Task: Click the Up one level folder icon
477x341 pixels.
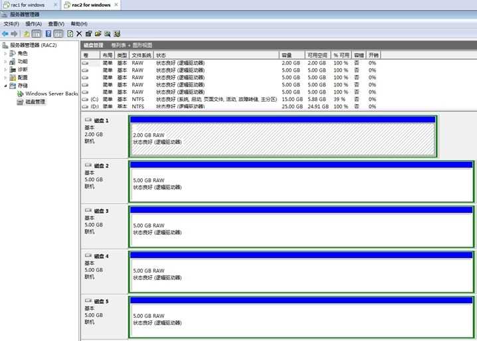Action: tap(27, 34)
